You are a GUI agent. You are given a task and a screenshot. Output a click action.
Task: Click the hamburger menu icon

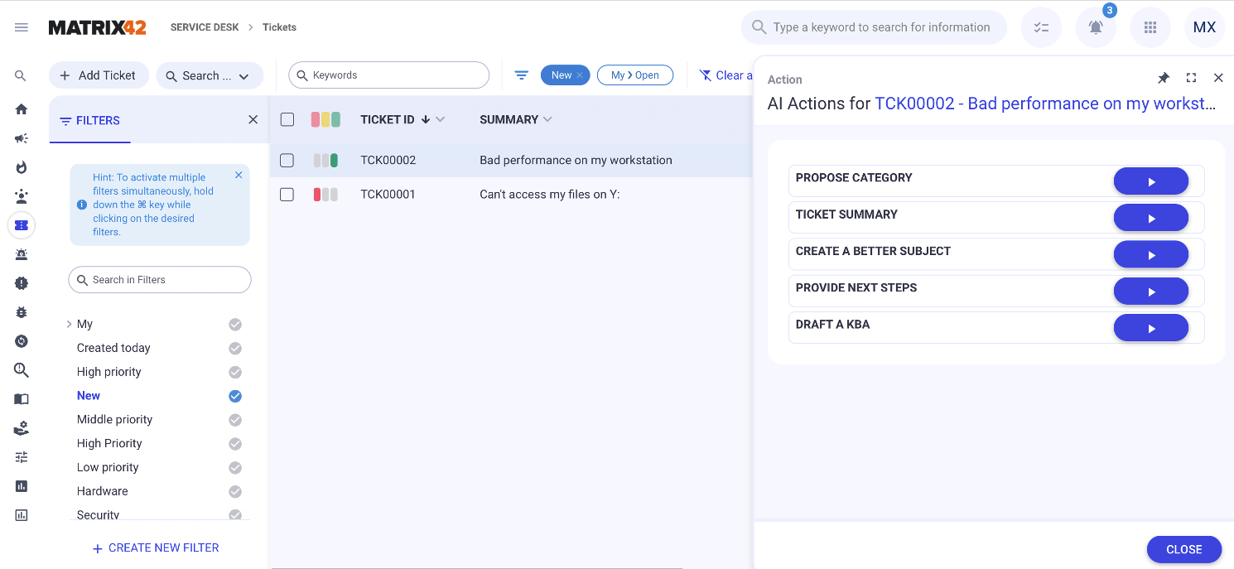(22, 27)
